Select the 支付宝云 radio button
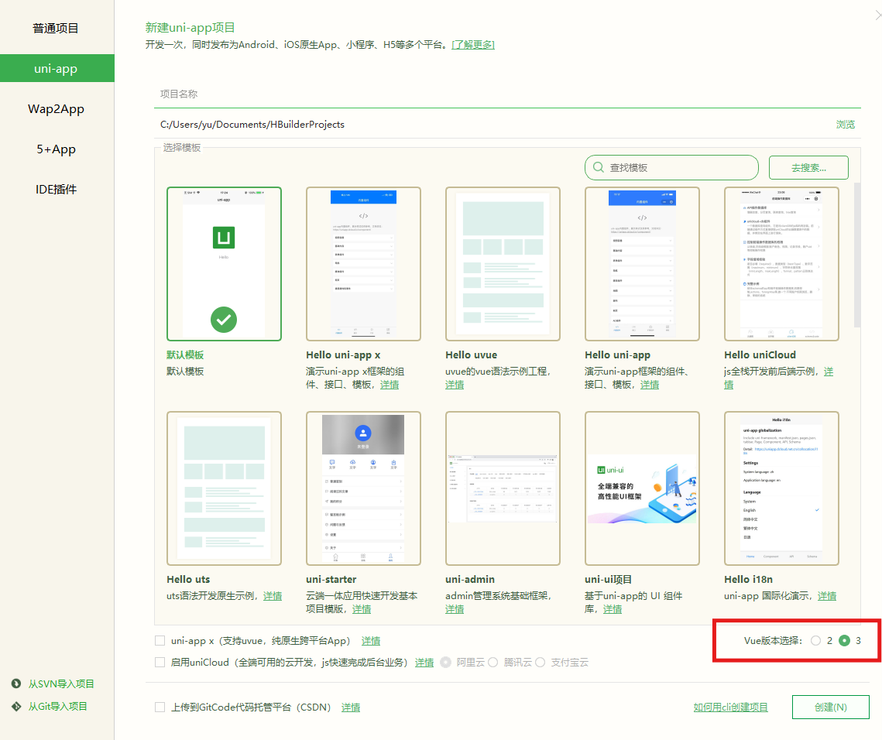The image size is (882, 740). pos(540,663)
